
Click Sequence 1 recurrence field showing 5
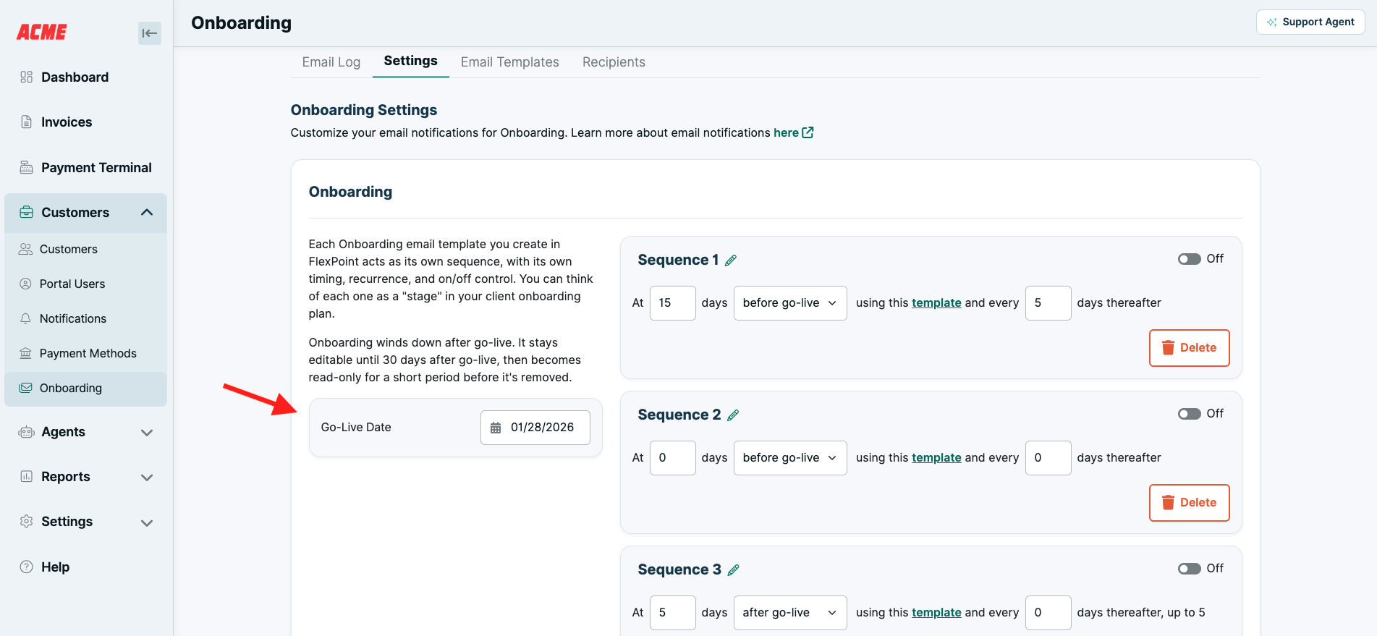(1048, 303)
